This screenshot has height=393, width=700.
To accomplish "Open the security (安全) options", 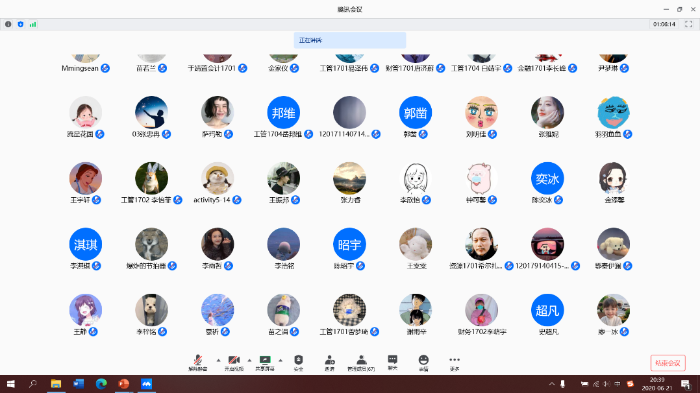I will tap(298, 362).
